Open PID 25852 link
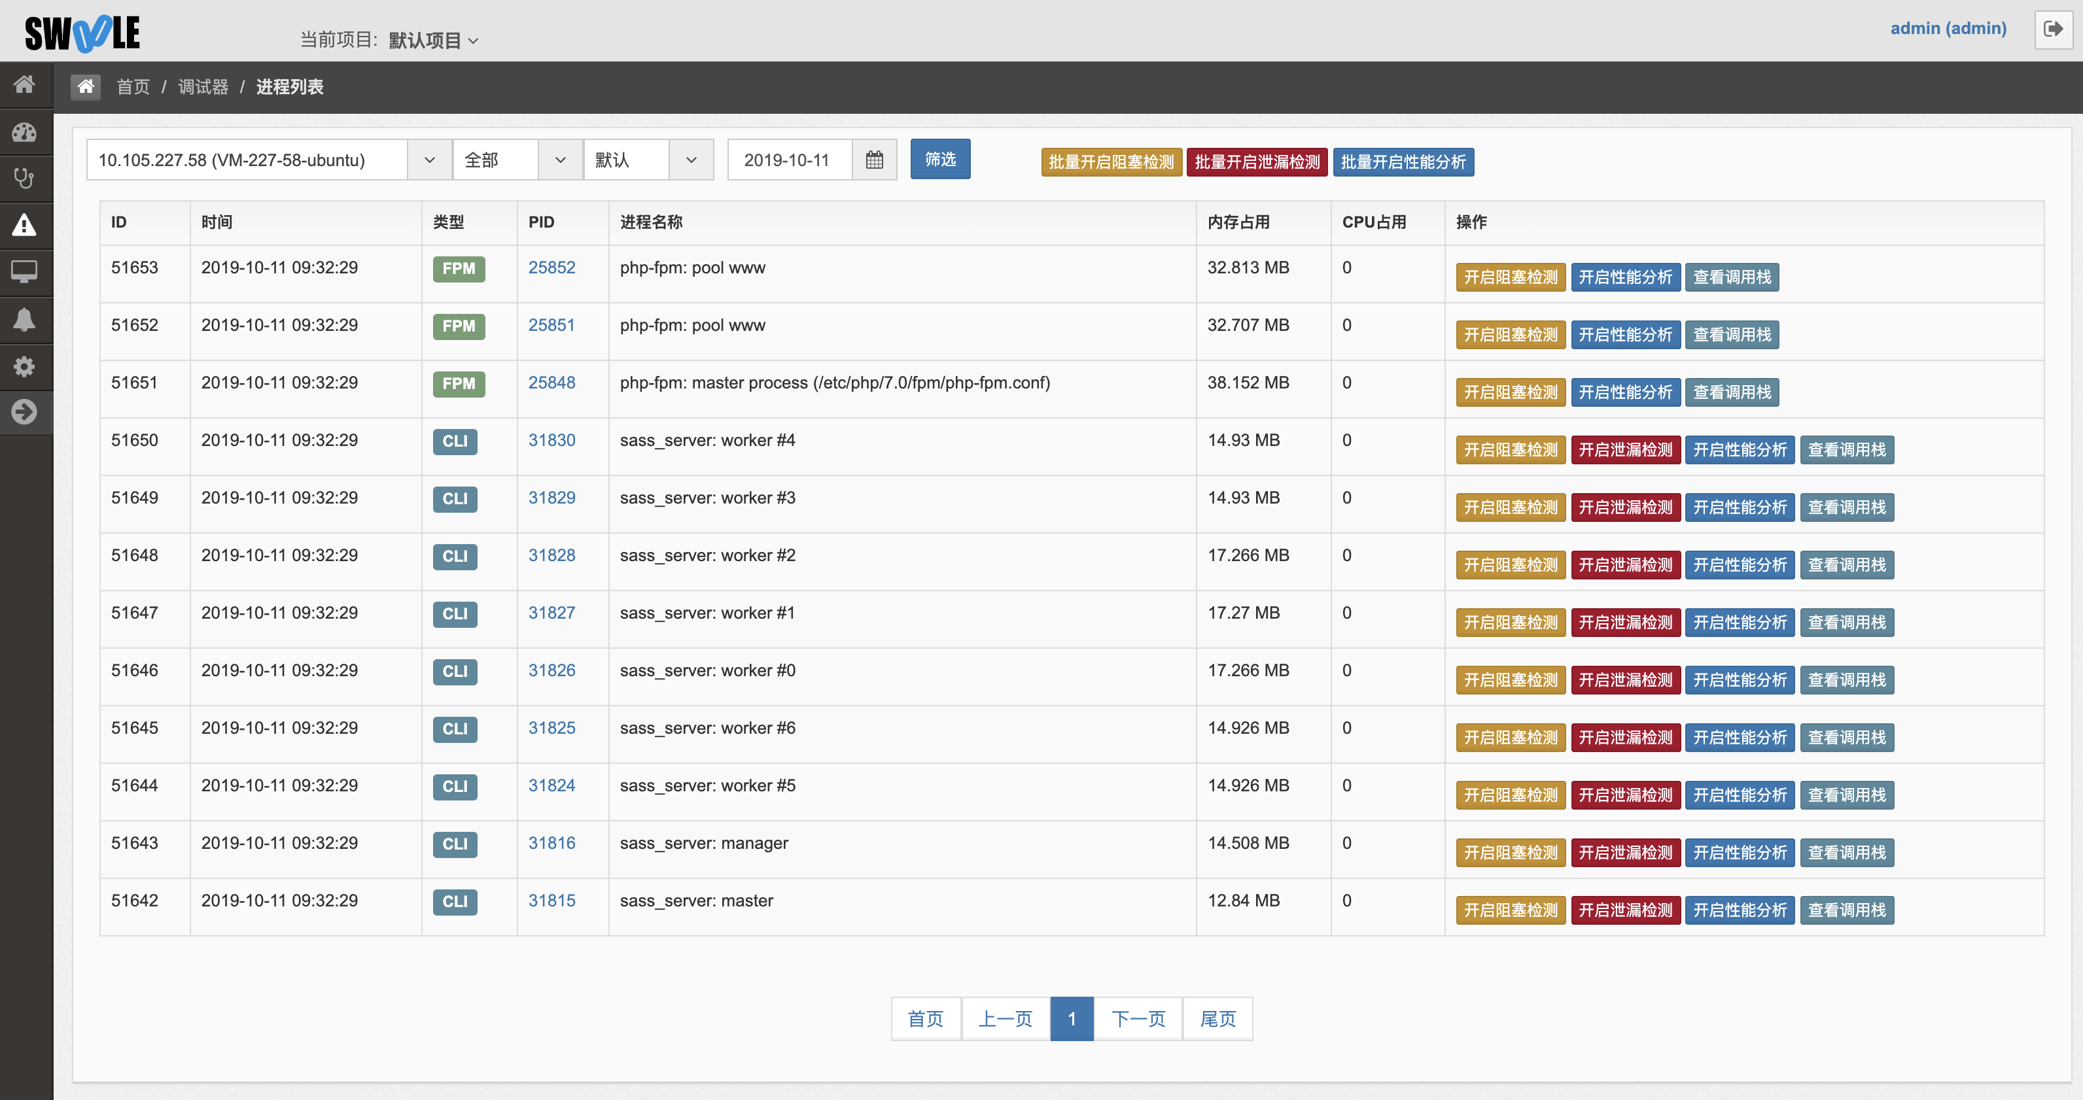This screenshot has width=2083, height=1100. click(x=551, y=267)
